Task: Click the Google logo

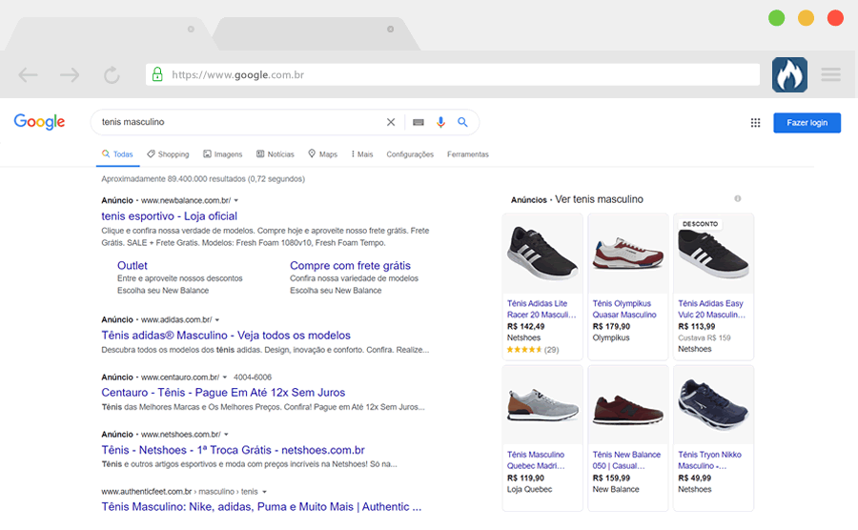Action: tap(39, 121)
